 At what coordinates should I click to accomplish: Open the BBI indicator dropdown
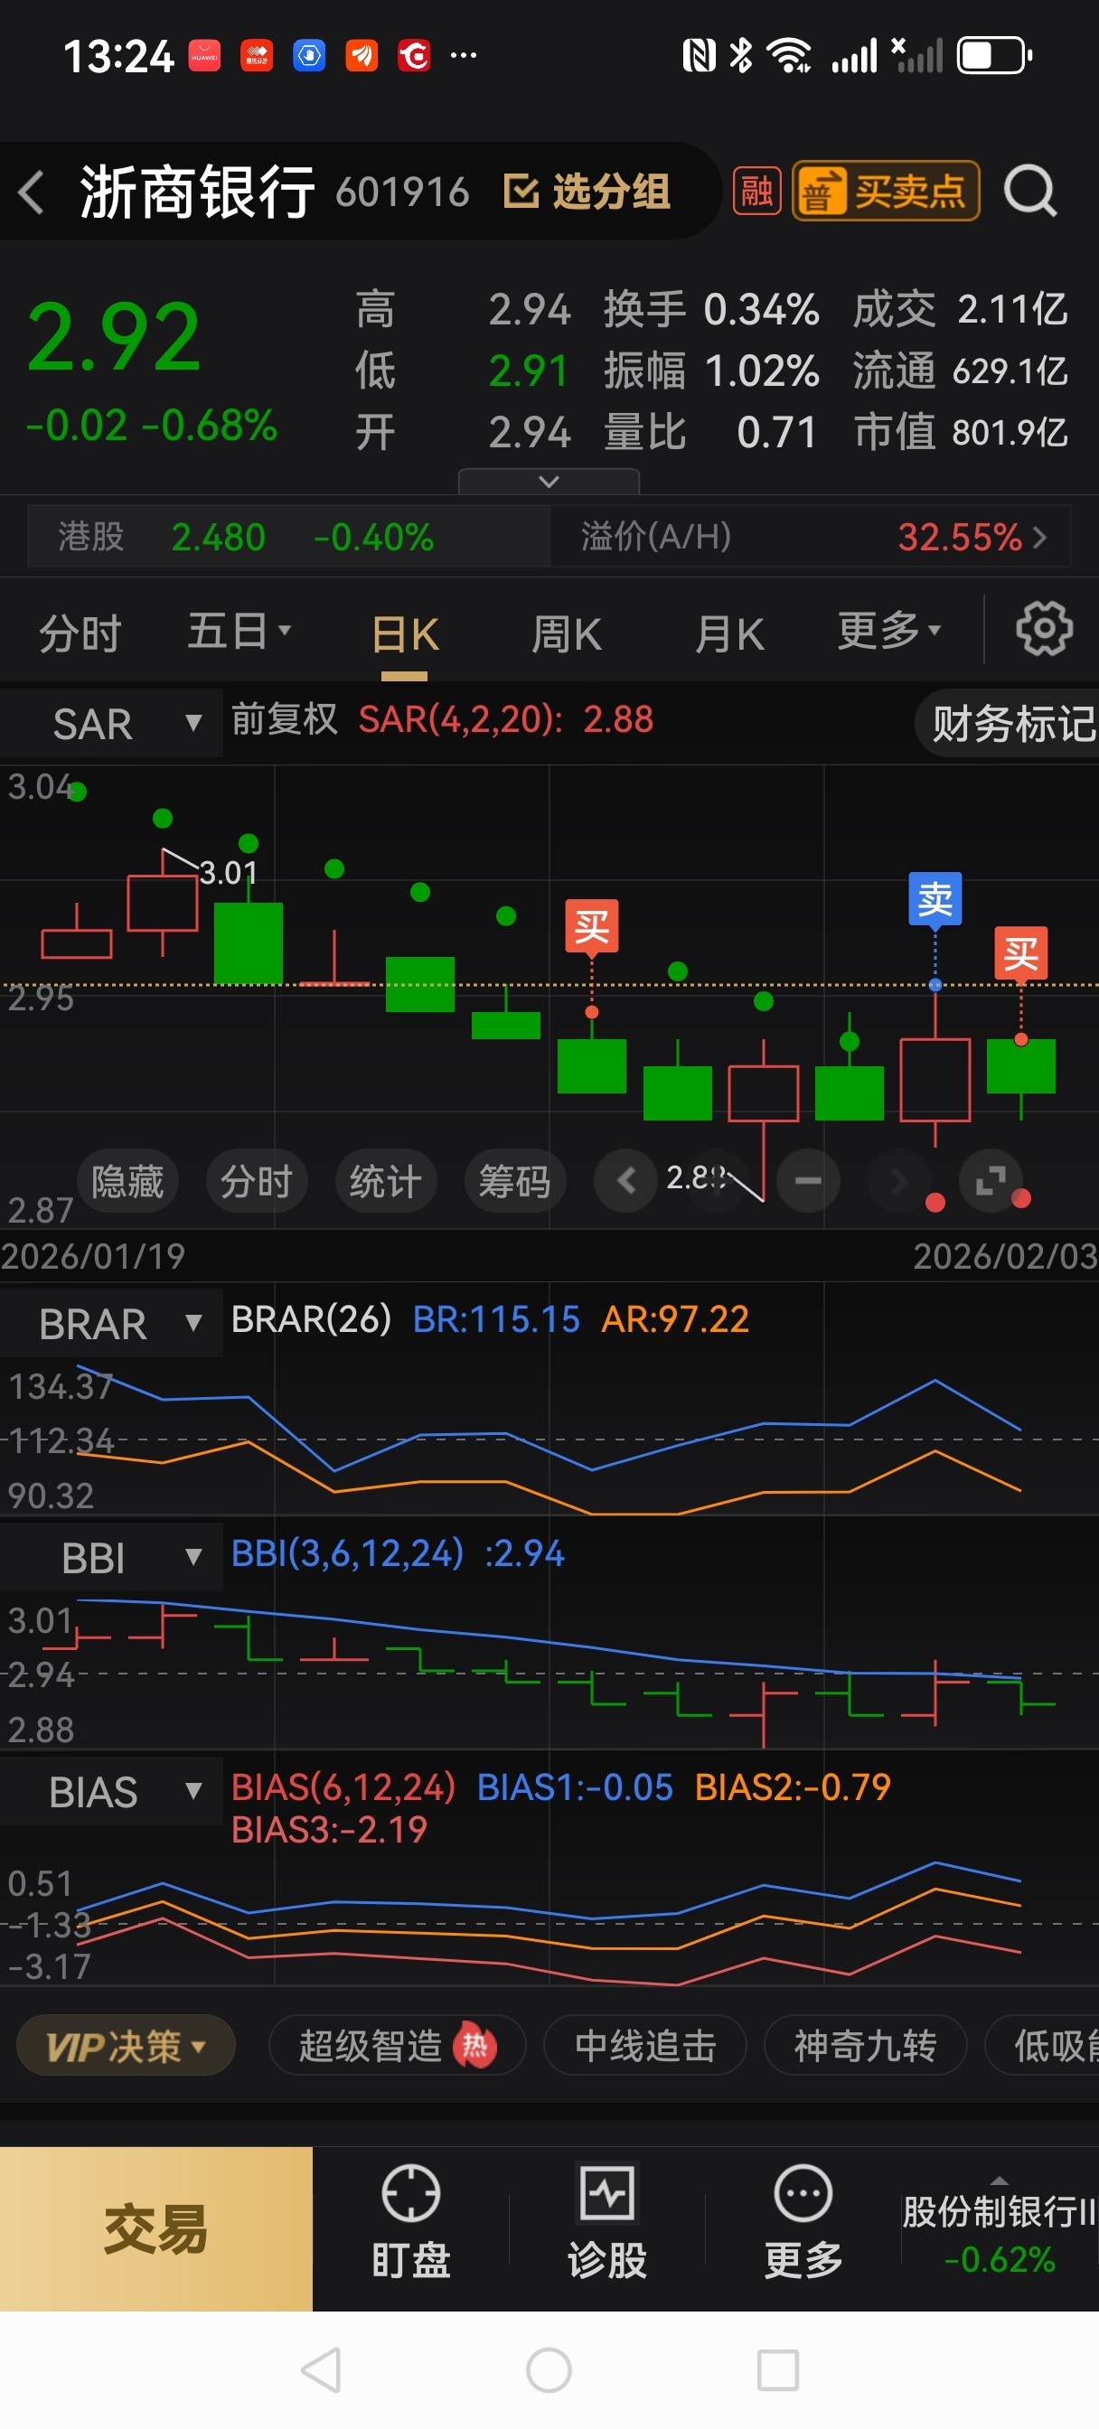111,1557
